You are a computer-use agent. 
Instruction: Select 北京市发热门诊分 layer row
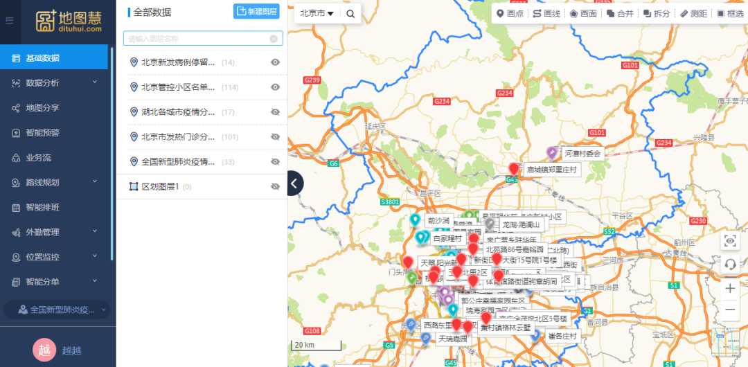click(x=202, y=137)
